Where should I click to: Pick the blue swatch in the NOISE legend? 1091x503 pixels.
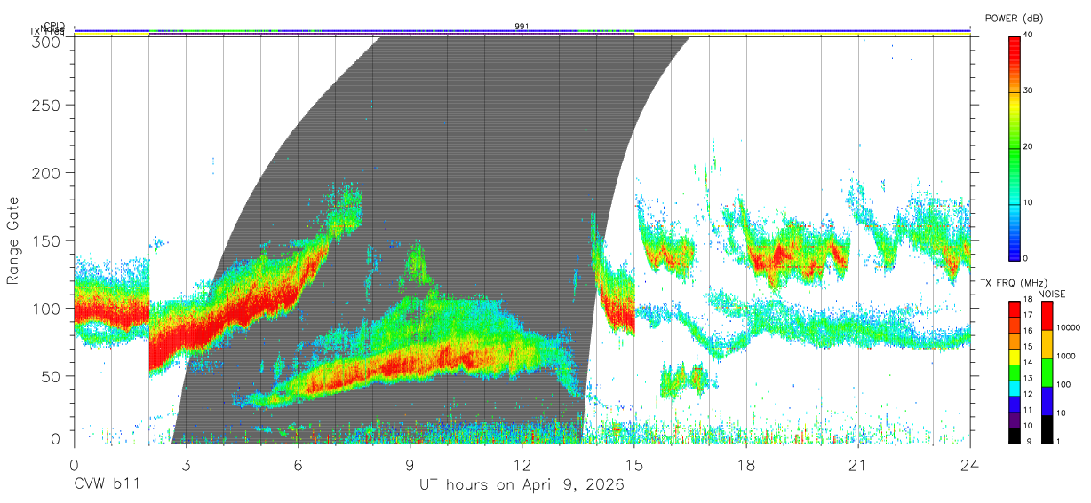pos(1047,401)
